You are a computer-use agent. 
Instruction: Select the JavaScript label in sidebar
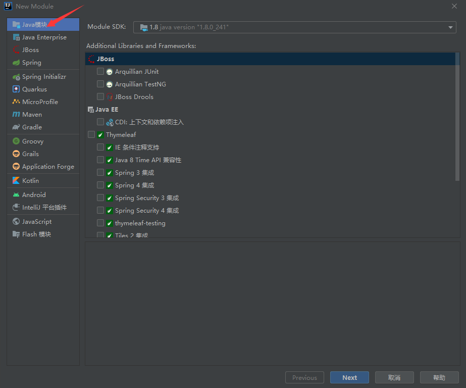click(37, 221)
